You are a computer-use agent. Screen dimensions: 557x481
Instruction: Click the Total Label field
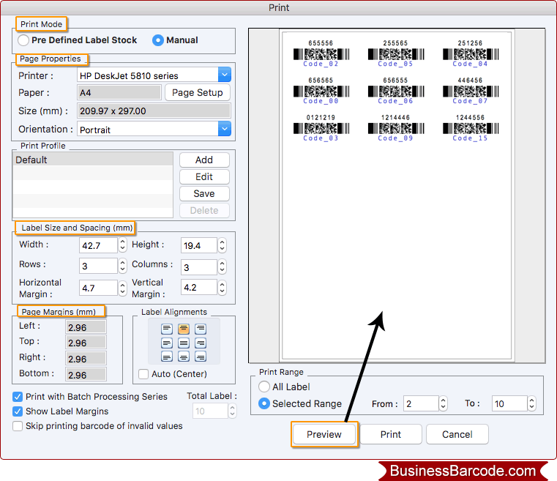[210, 411]
